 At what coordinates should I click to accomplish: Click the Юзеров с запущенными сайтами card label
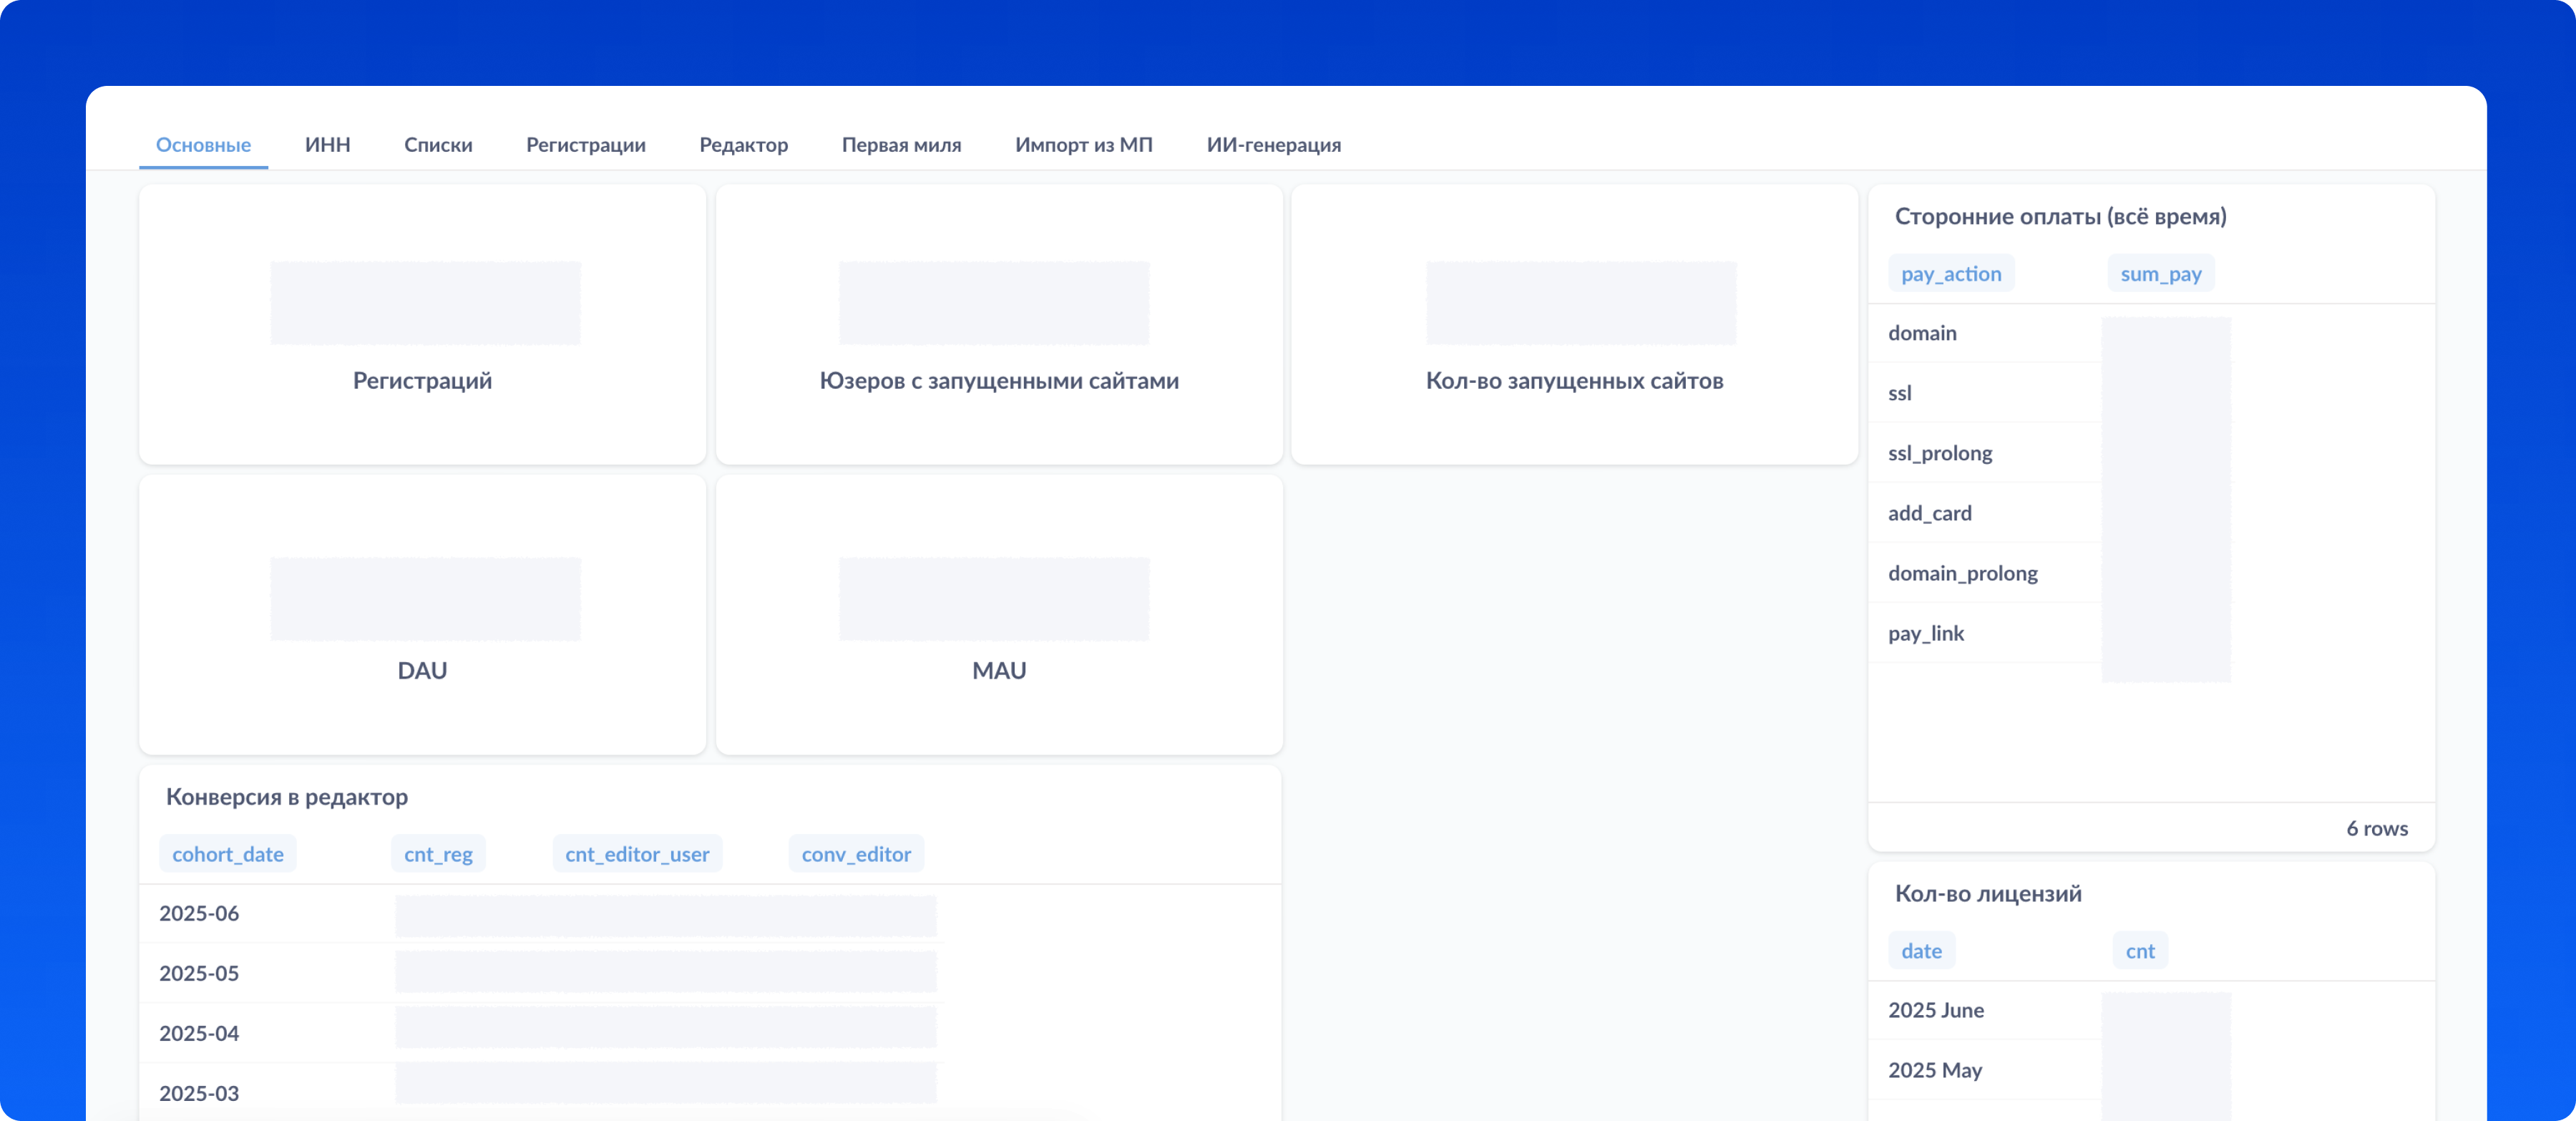point(999,381)
